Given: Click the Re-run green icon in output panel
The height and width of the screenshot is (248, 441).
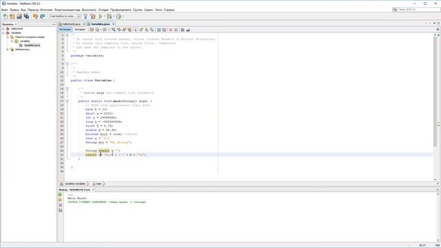Looking at the screenshot, I should 60,194.
